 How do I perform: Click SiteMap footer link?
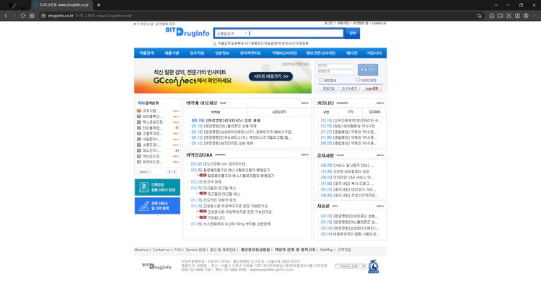pyautogui.click(x=326, y=250)
